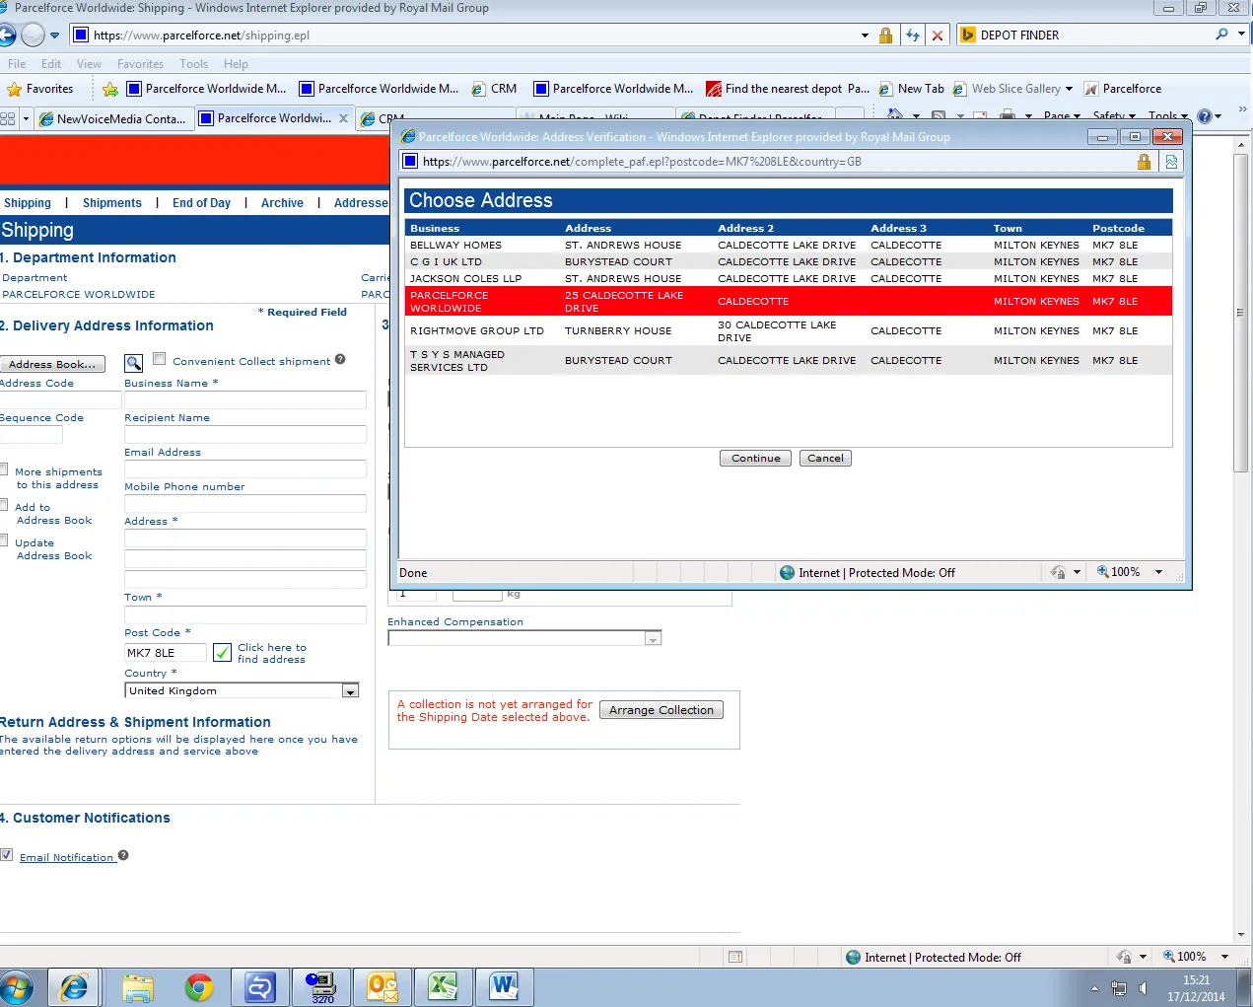
Task: Open Windows Start orb
Action: (16, 987)
